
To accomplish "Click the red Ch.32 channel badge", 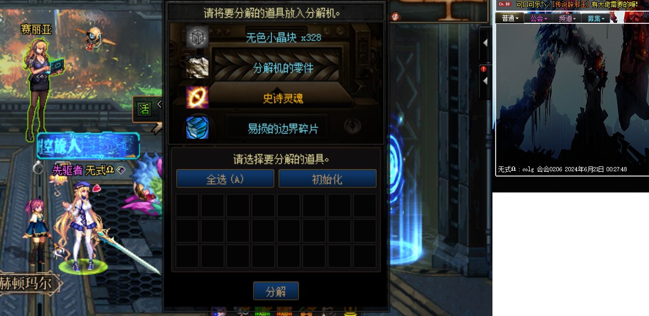I will [x=504, y=4].
